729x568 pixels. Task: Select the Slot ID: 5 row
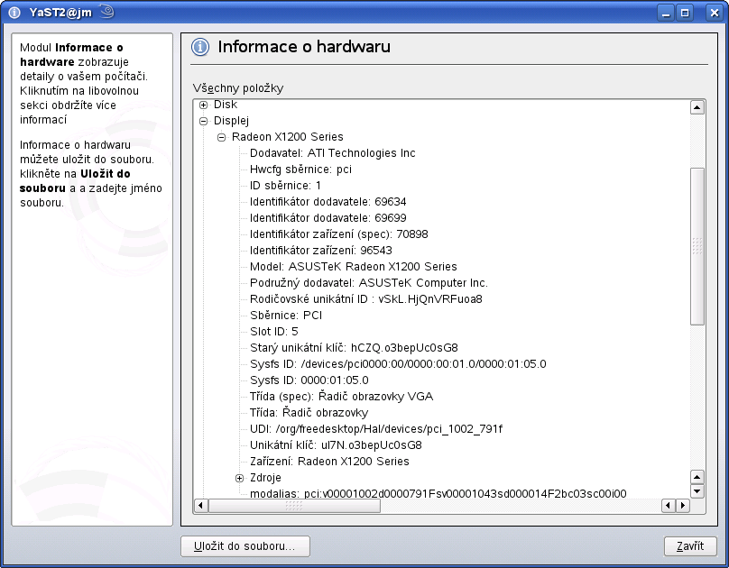point(274,332)
